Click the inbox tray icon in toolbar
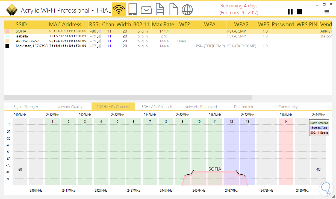 146,10
